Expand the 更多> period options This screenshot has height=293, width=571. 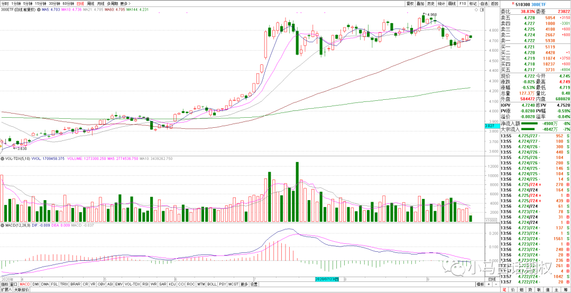click(125, 3)
